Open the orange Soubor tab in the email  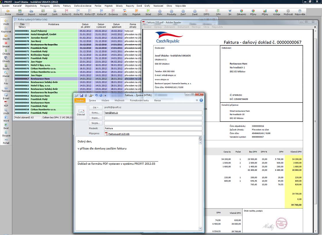coord(80,100)
